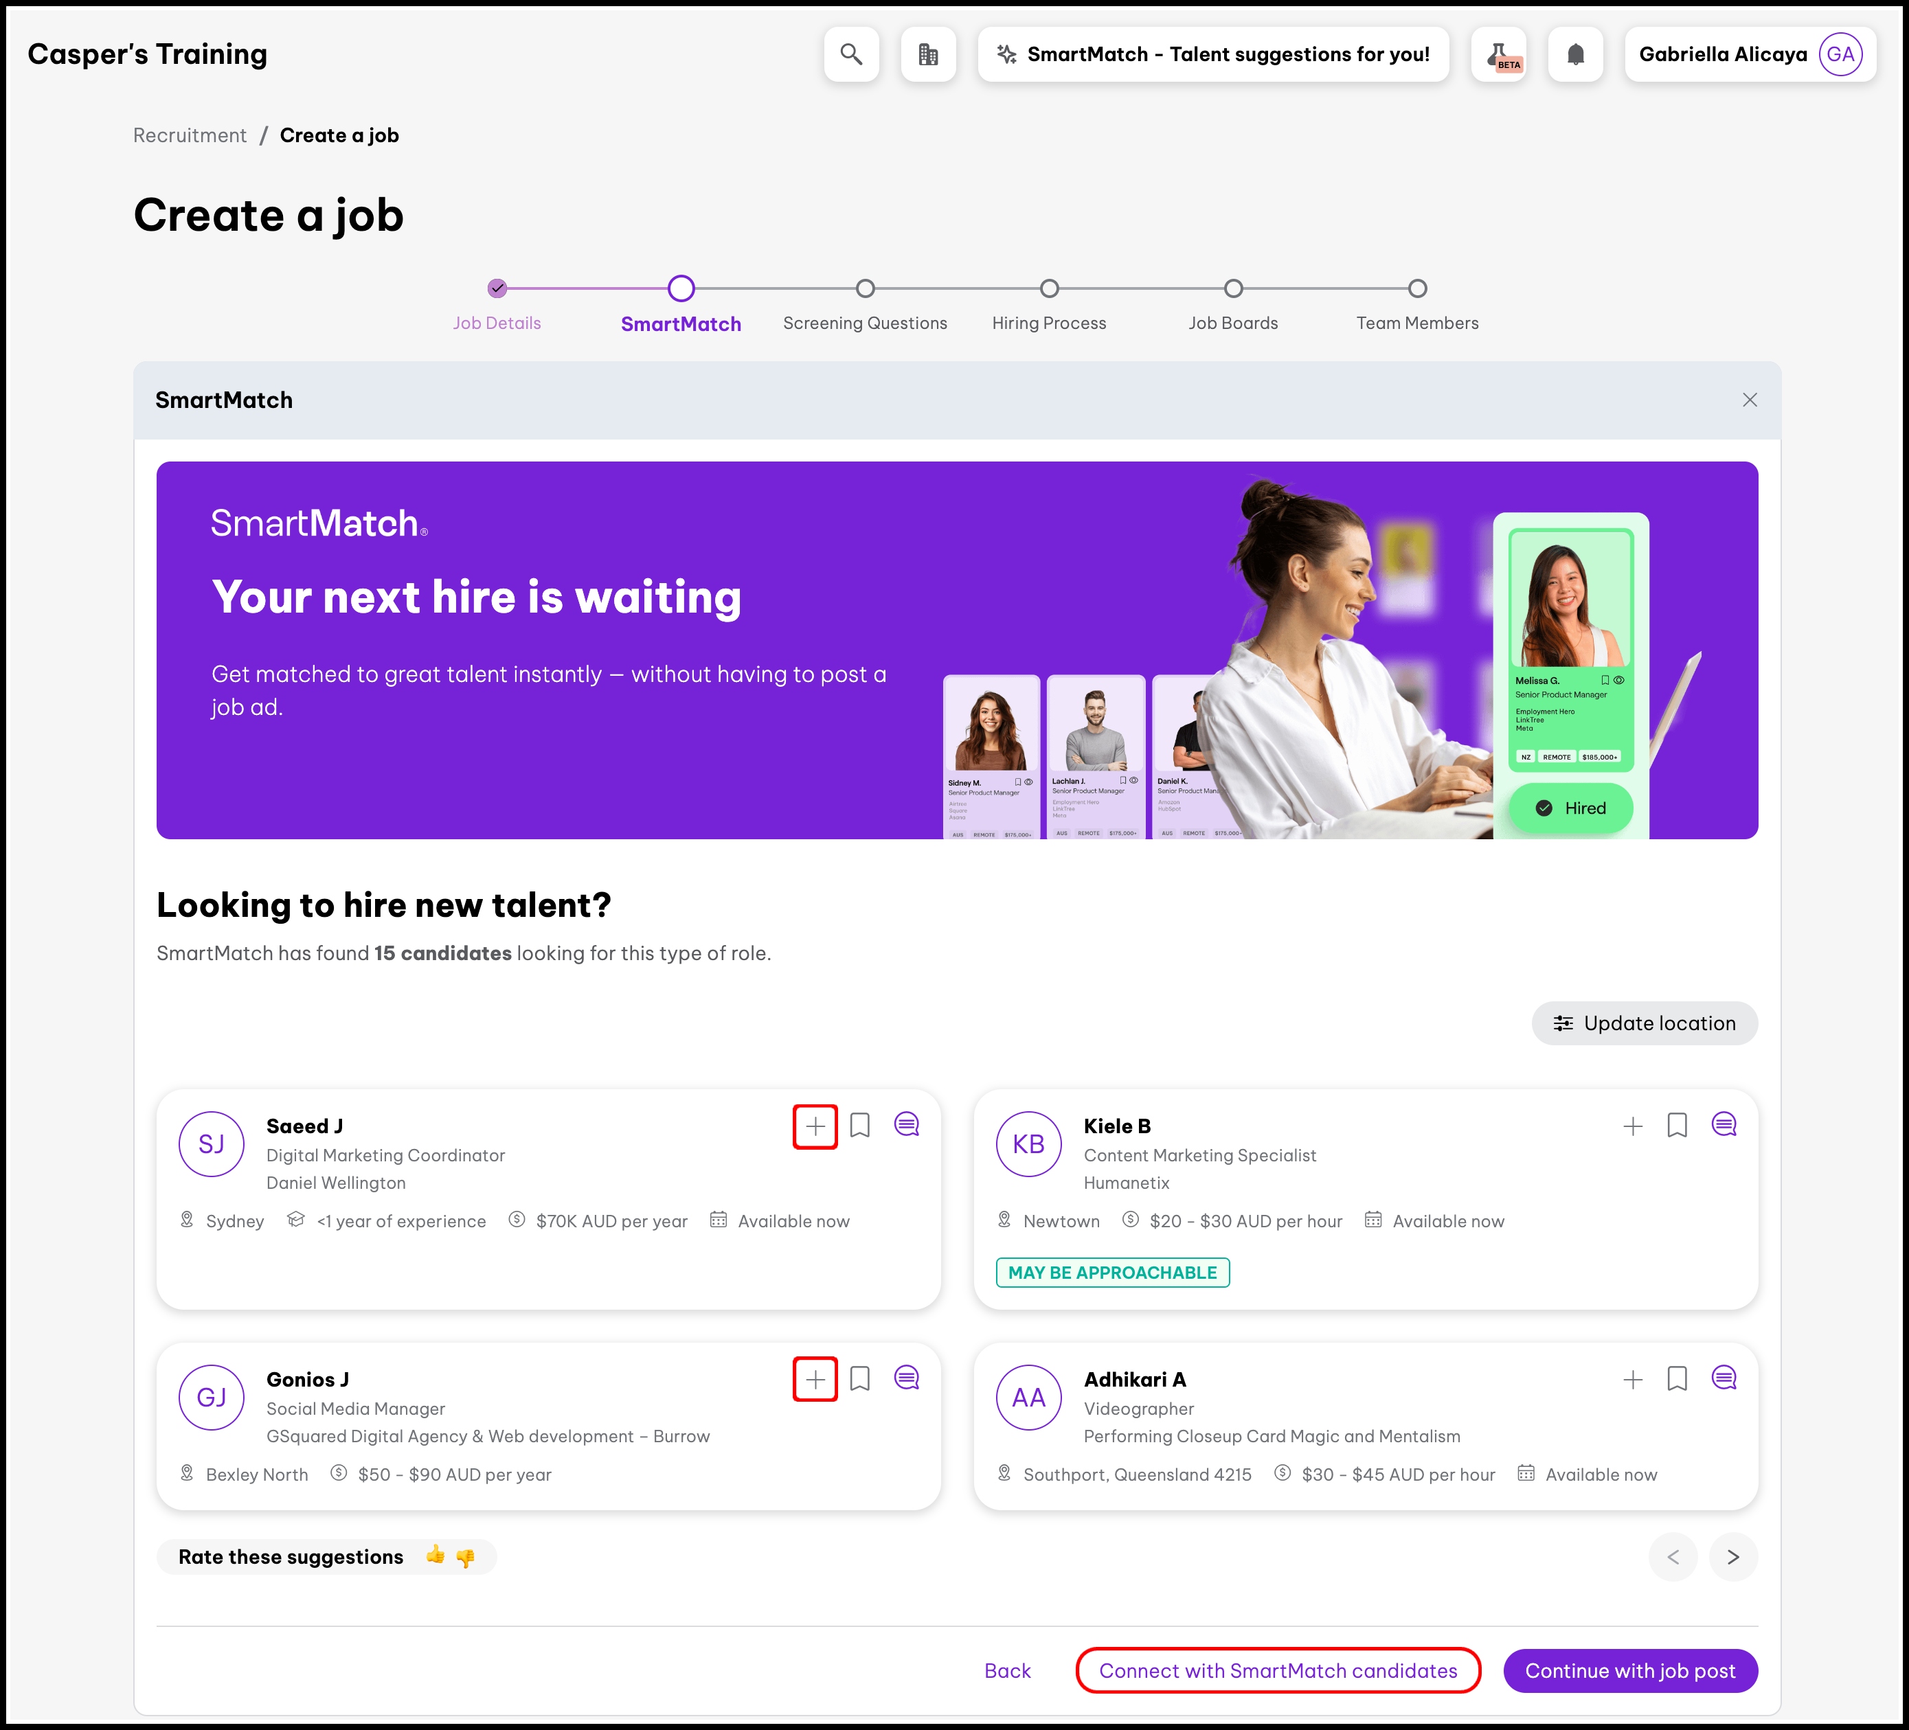Add Saeed J with plus icon
Screen dimensions: 1909x1730
pyautogui.click(x=814, y=1126)
